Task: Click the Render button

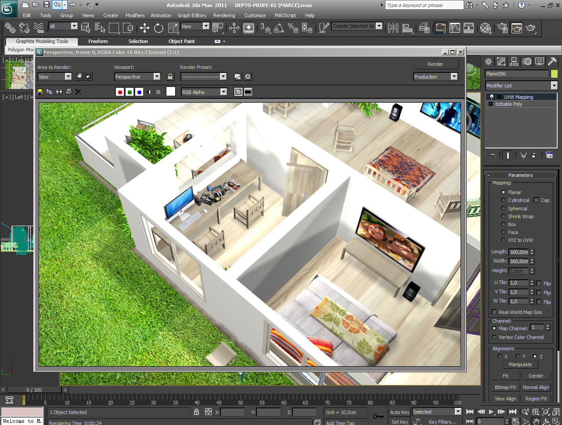Action: 435,64
